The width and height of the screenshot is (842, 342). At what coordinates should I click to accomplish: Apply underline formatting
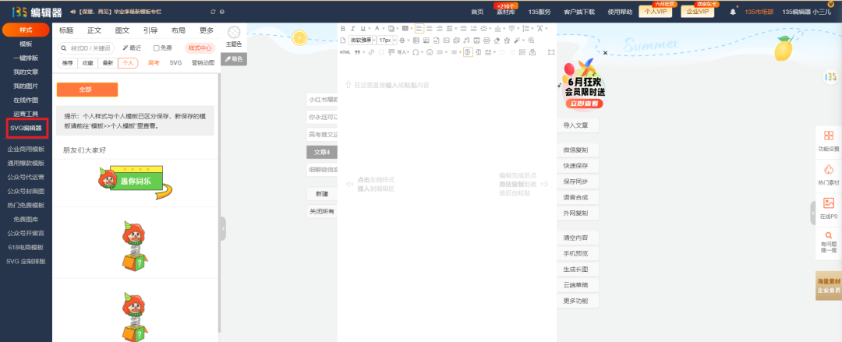pyautogui.click(x=363, y=29)
